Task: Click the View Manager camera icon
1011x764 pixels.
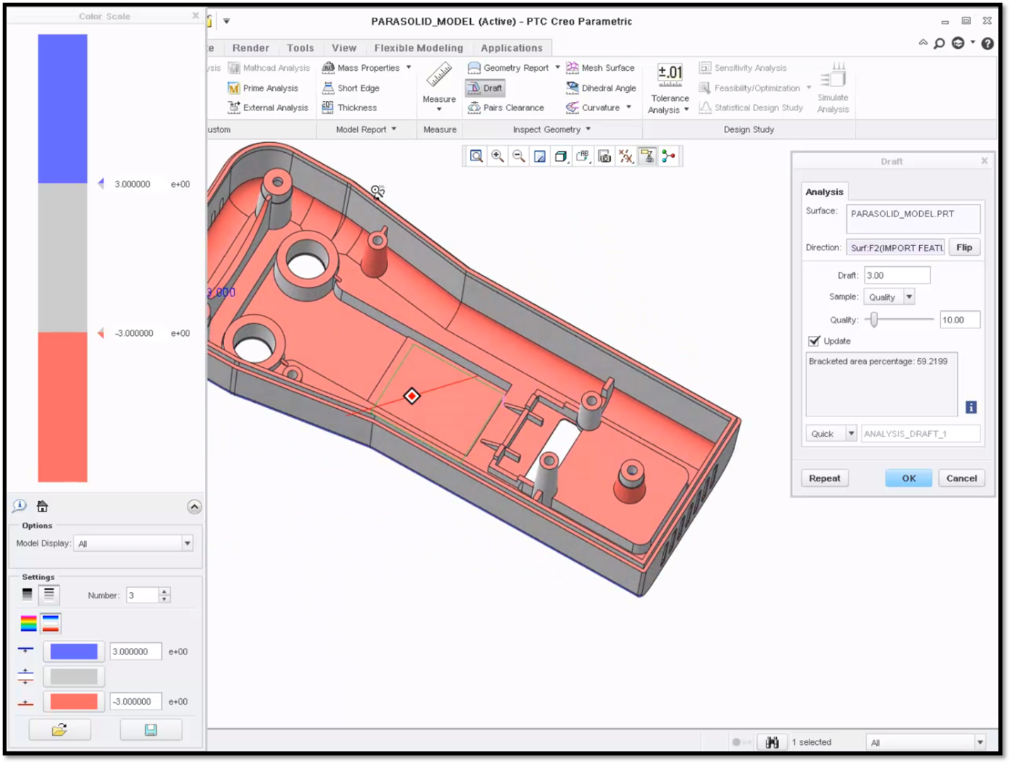Action: point(604,156)
